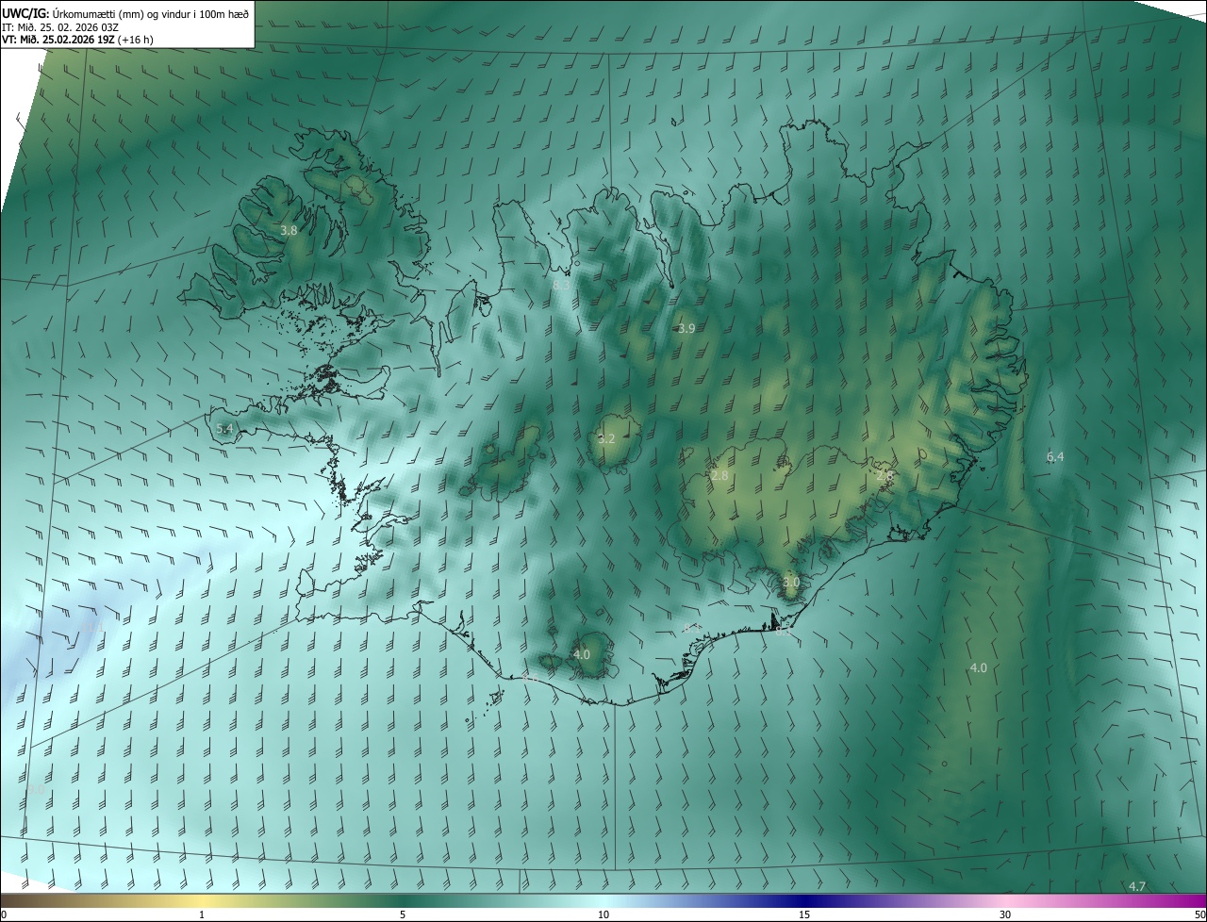Click the 3.2 value on Hofsjökull glacier
The image size is (1207, 922).
coord(606,439)
